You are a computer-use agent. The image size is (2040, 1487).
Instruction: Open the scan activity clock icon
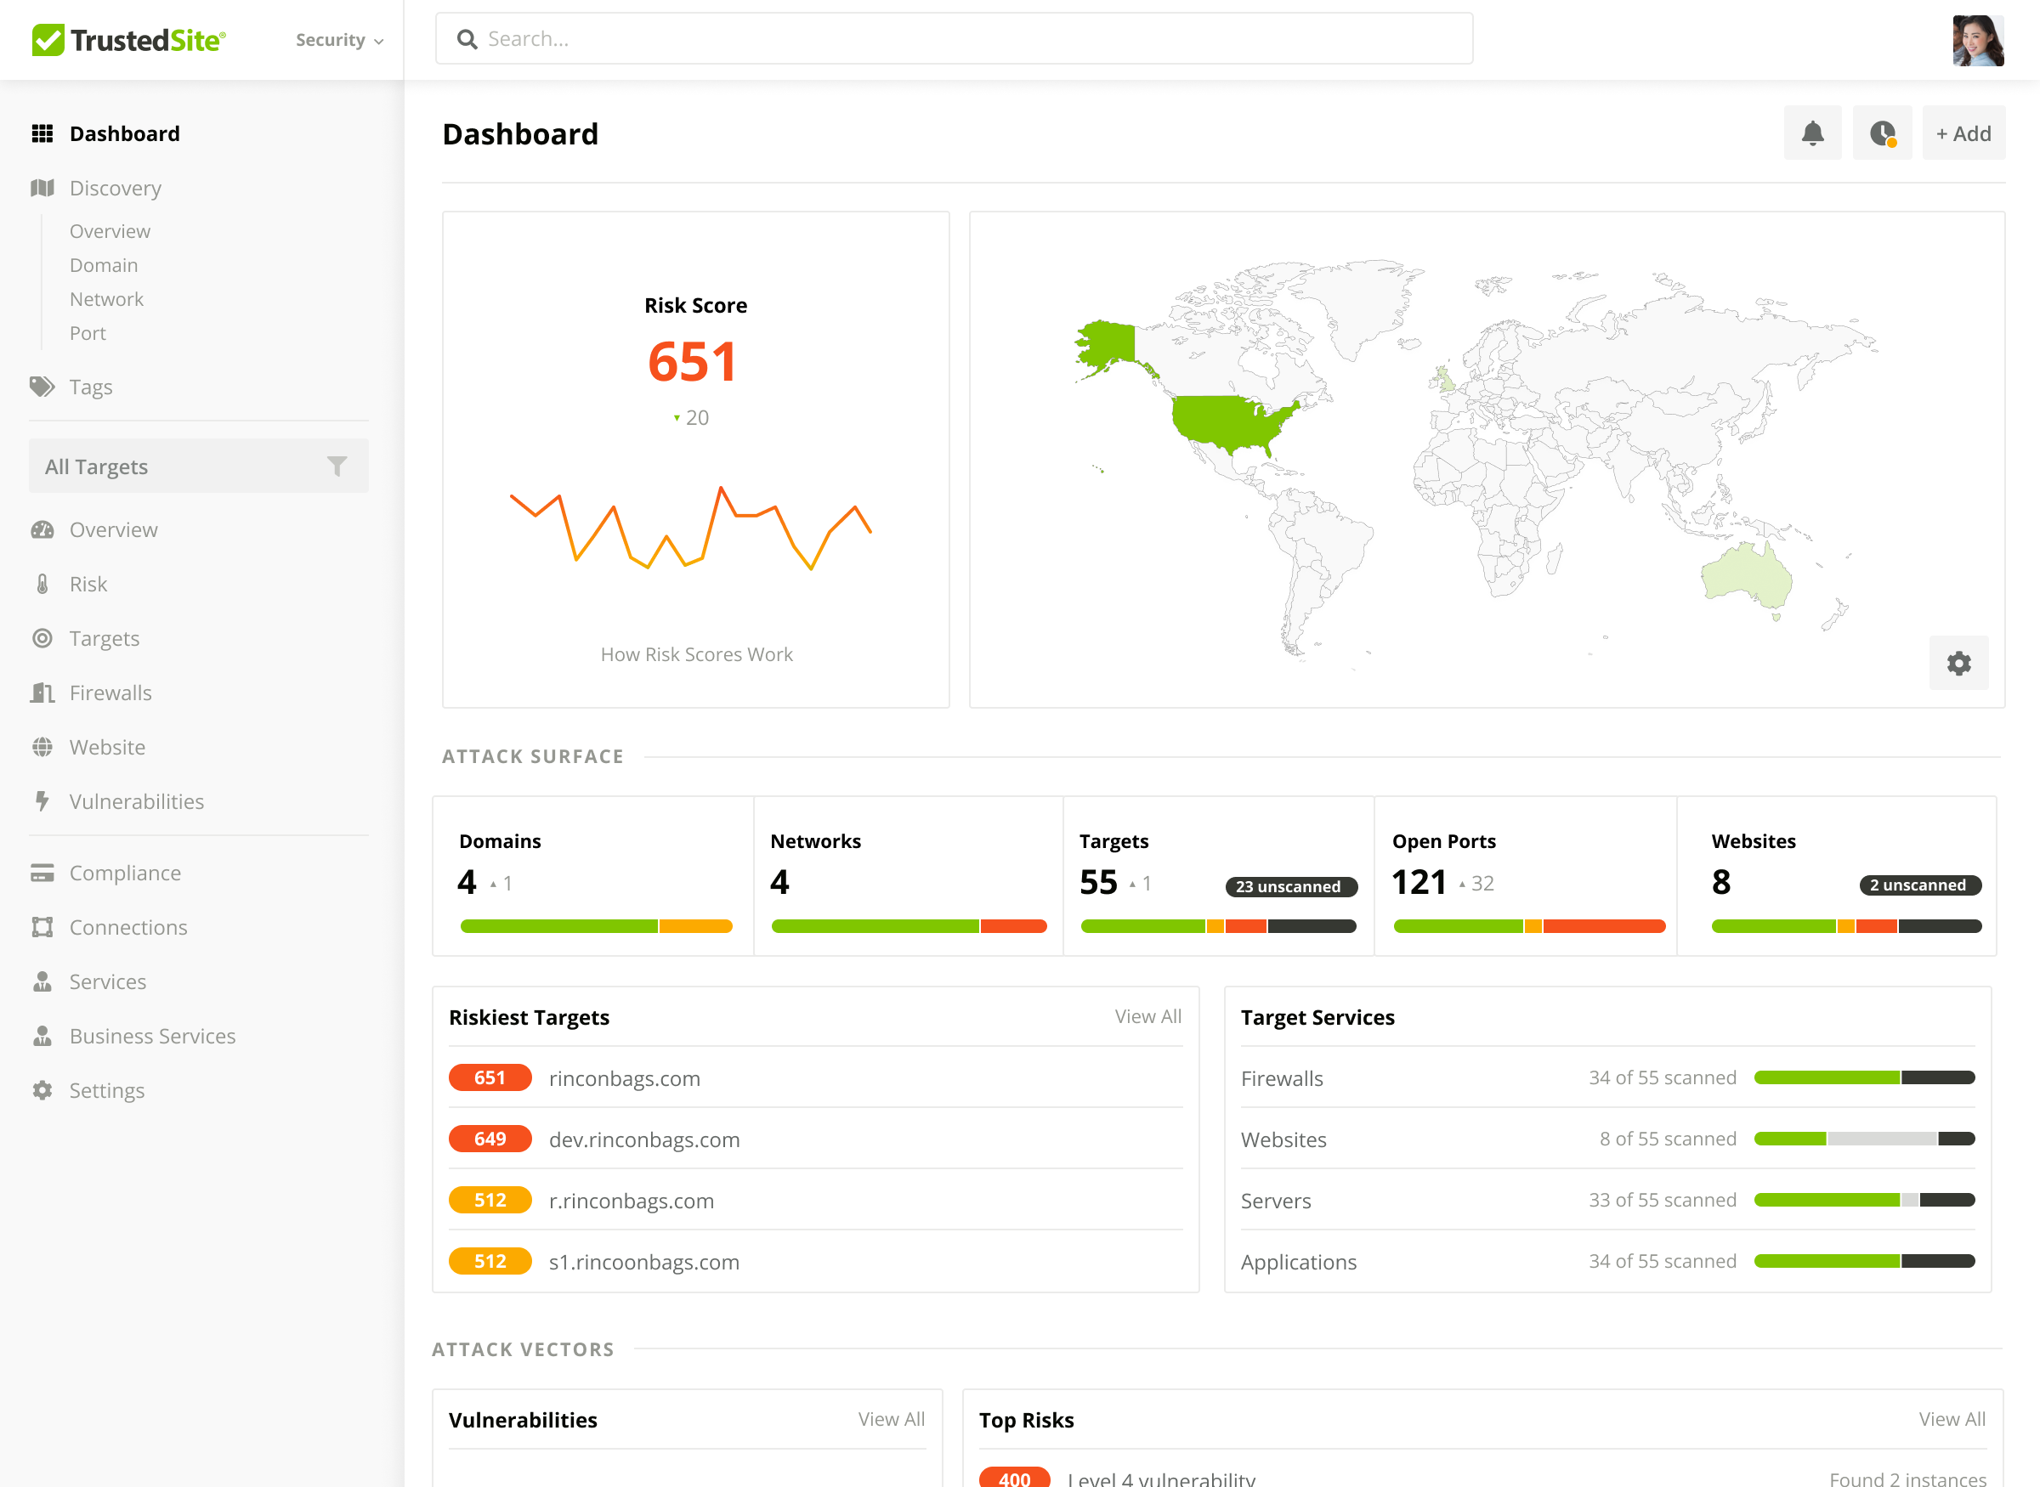click(1882, 133)
